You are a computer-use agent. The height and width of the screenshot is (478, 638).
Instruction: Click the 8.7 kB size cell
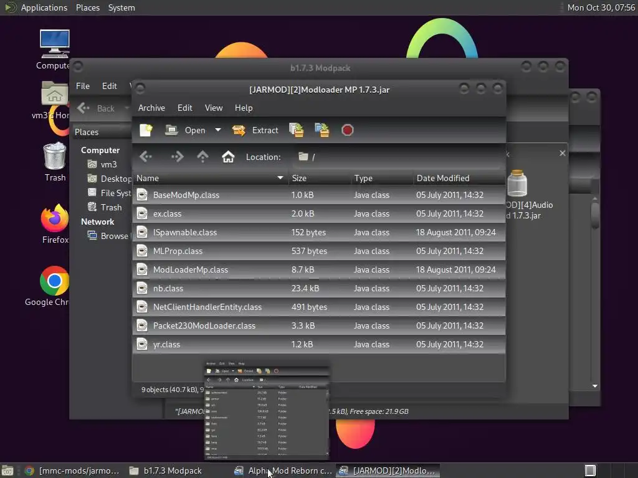click(x=302, y=270)
